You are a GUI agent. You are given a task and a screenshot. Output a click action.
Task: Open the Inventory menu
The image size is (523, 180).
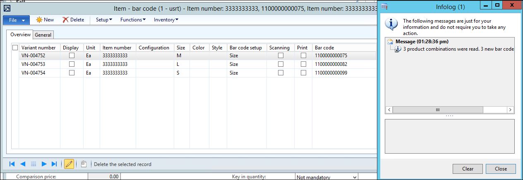click(x=166, y=20)
